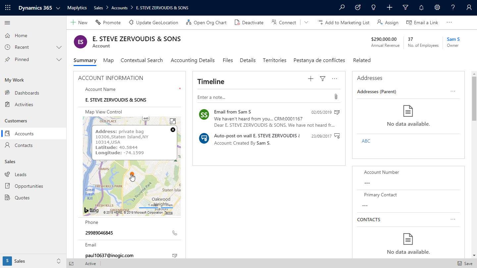Screen dimensions: 477x268
Task: Open the Connect dropdown arrow
Action: pos(306,22)
